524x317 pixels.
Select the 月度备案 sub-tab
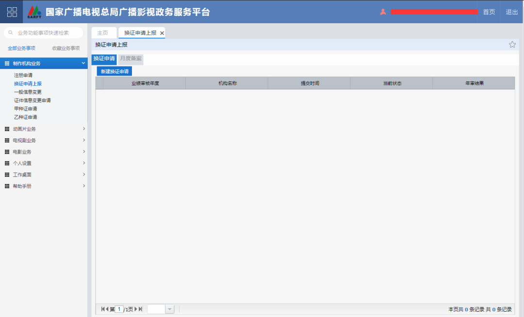pyautogui.click(x=131, y=59)
